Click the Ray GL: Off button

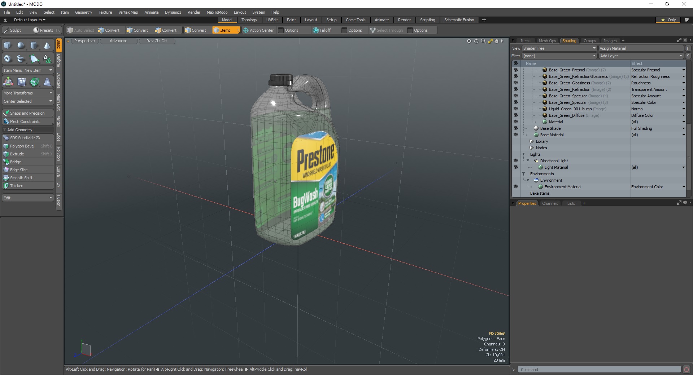point(157,41)
